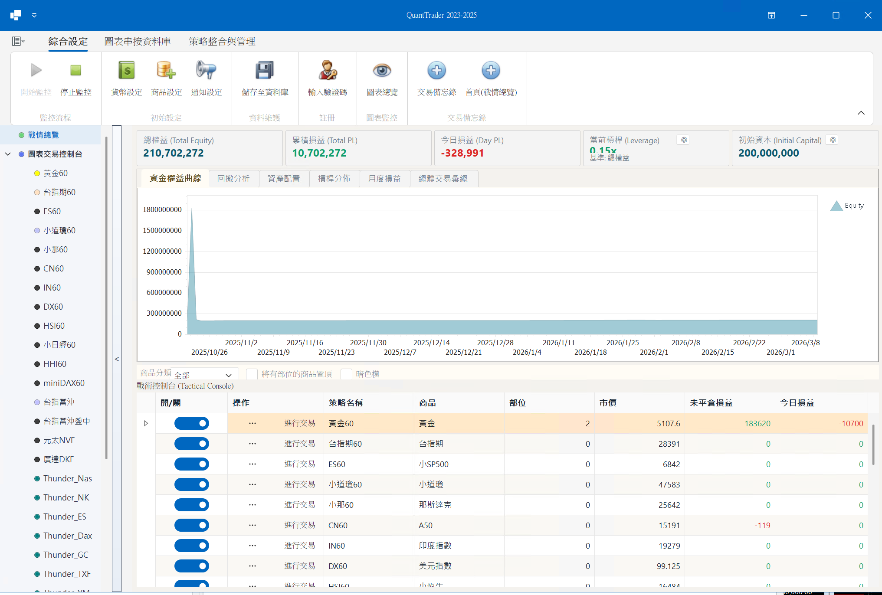
Task: Check 將有部位的商品置頂 option
Action: tap(252, 373)
